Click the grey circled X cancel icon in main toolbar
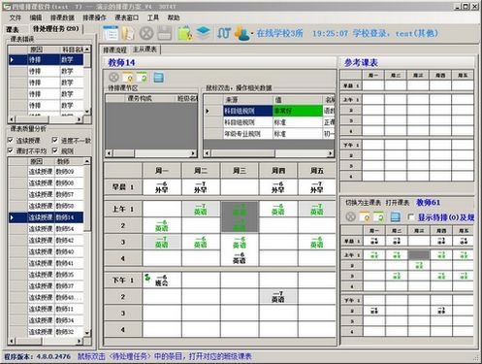Image resolution: width=482 pixels, height=364 pixels. coord(146,33)
